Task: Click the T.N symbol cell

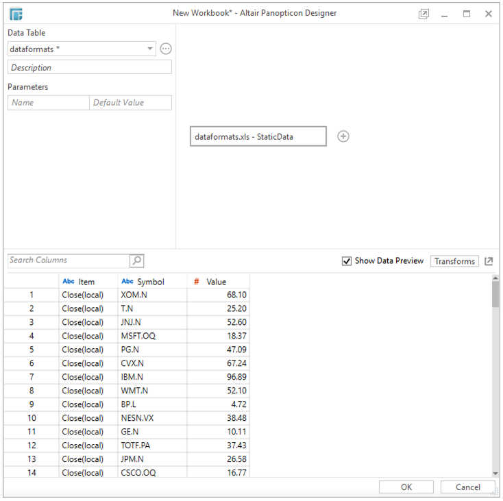Action: [152, 308]
